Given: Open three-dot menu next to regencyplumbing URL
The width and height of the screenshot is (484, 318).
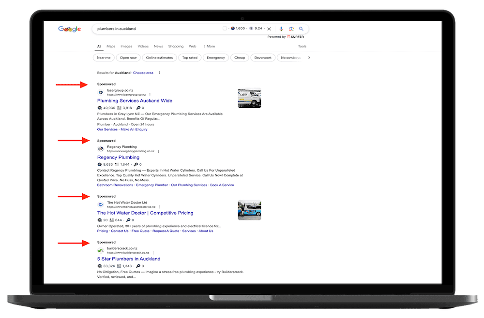Looking at the screenshot, I should pos(159,151).
